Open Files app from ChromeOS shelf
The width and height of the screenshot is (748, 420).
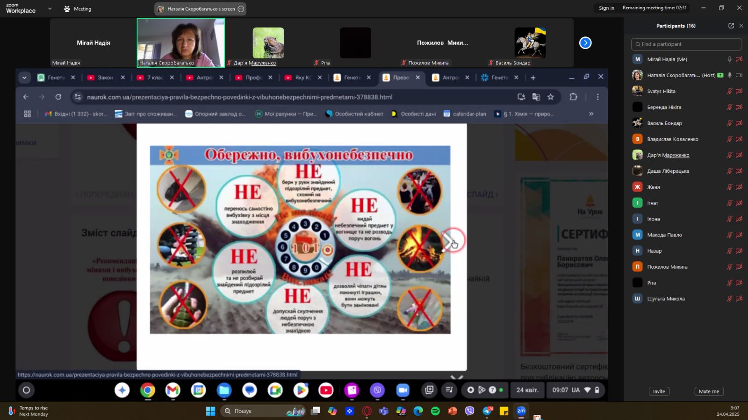point(224,390)
